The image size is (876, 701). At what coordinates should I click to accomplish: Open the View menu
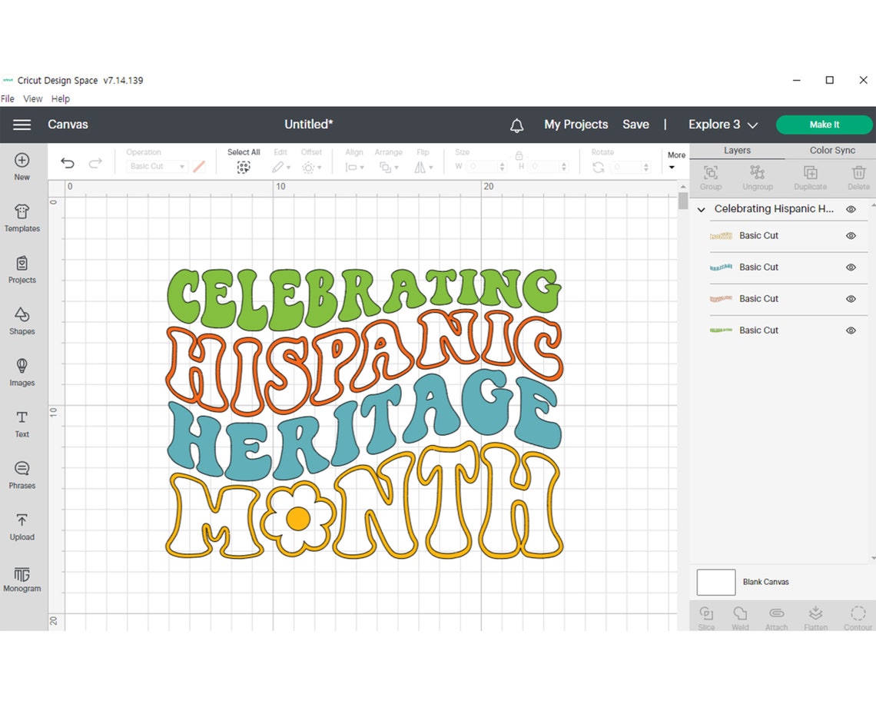click(32, 98)
